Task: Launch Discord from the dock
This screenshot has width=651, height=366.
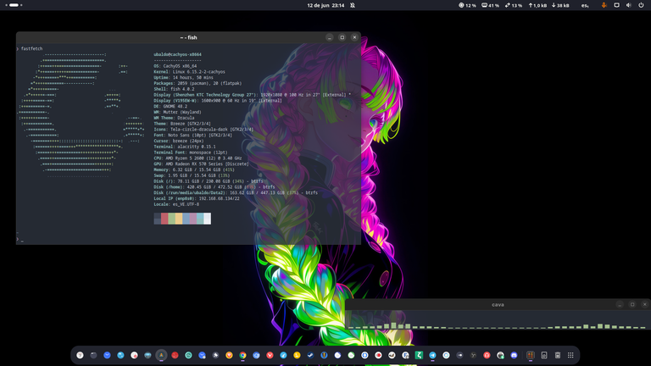Action: tap(514, 355)
